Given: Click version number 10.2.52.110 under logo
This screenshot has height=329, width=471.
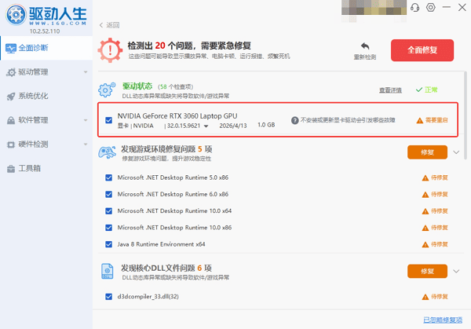Looking at the screenshot, I should tap(45, 31).
